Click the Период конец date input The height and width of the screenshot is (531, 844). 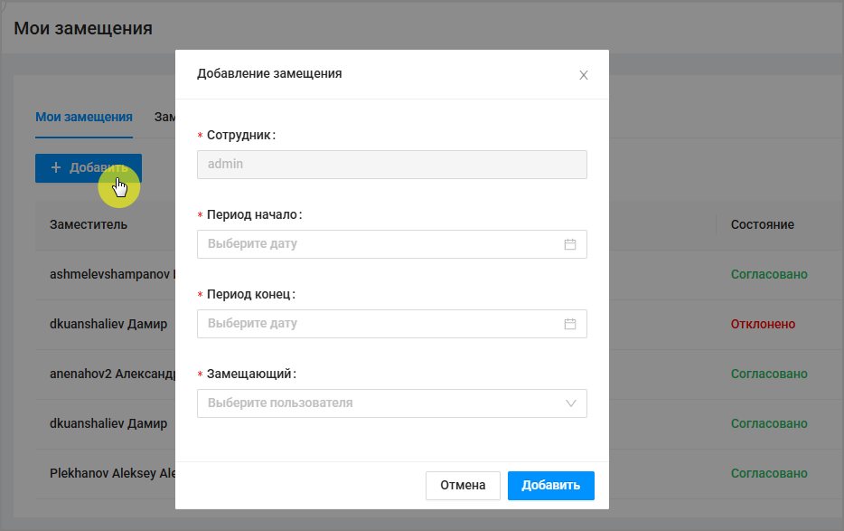[x=380, y=324]
